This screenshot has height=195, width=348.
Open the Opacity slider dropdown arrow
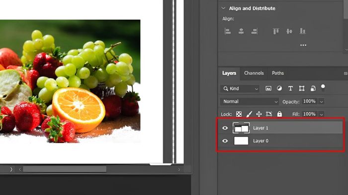(x=321, y=101)
